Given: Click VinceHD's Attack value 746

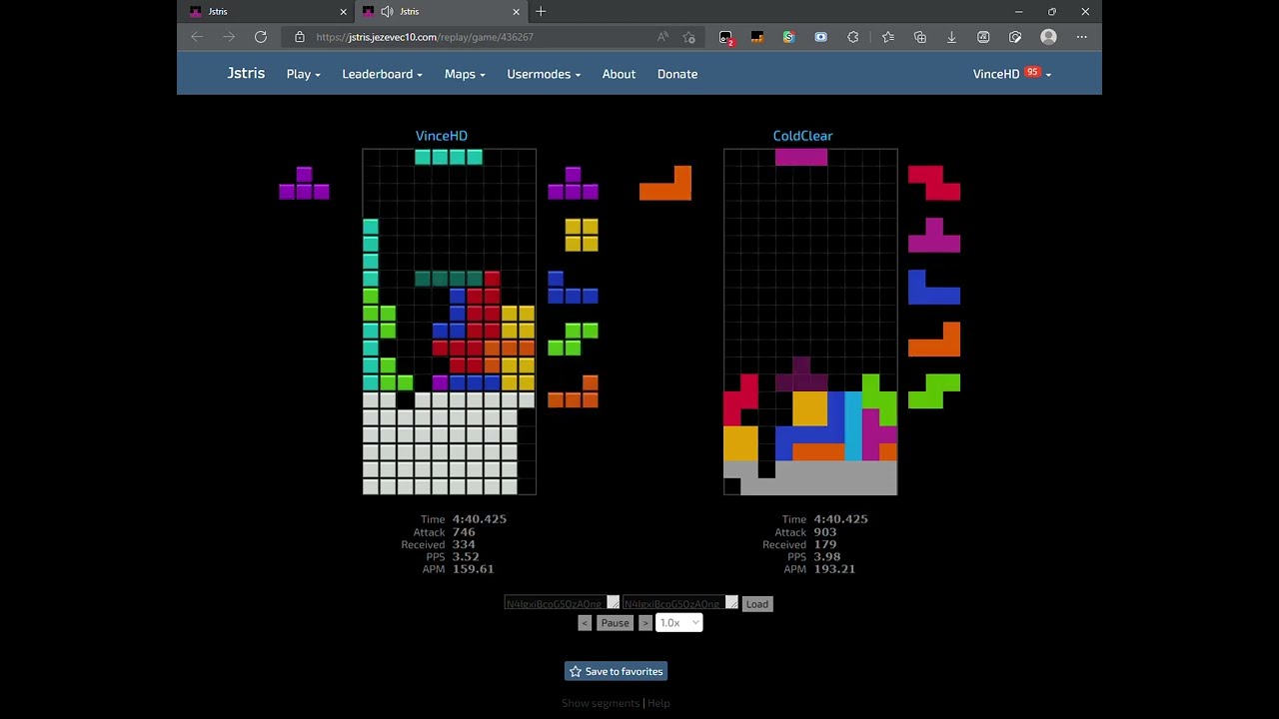Looking at the screenshot, I should point(464,532).
